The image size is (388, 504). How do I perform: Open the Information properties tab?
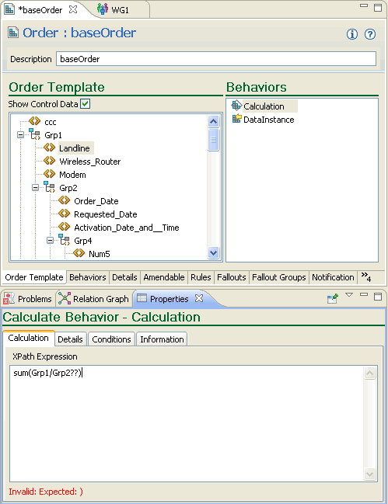pos(162,339)
